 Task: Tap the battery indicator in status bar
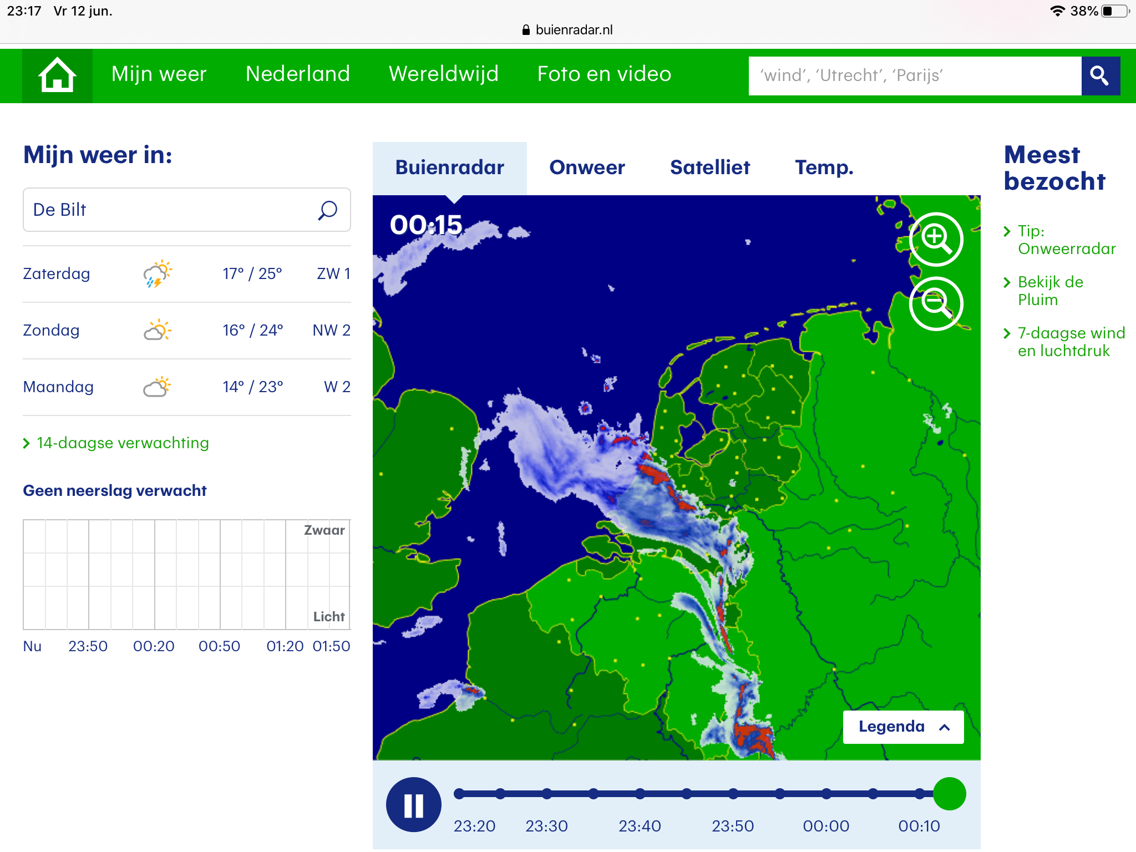pyautogui.click(x=1115, y=11)
